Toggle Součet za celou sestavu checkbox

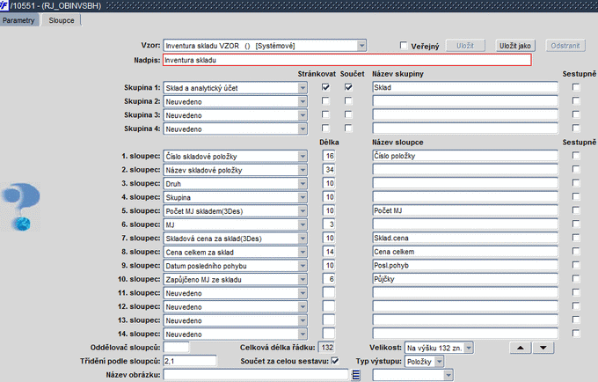click(333, 361)
